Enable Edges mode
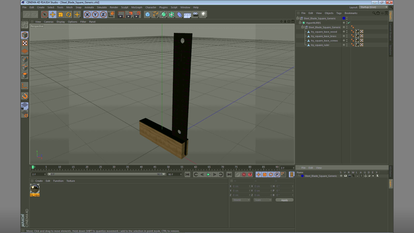The height and width of the screenshot is (233, 414). [x=25, y=67]
